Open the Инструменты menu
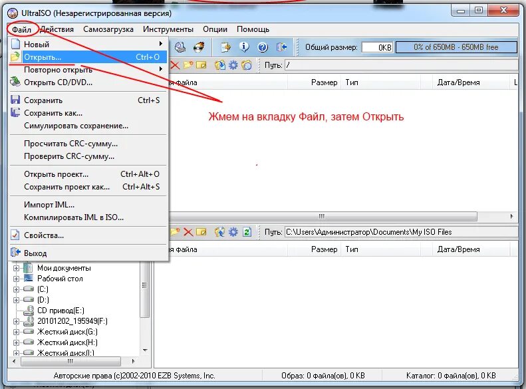The image size is (526, 389). pyautogui.click(x=168, y=29)
